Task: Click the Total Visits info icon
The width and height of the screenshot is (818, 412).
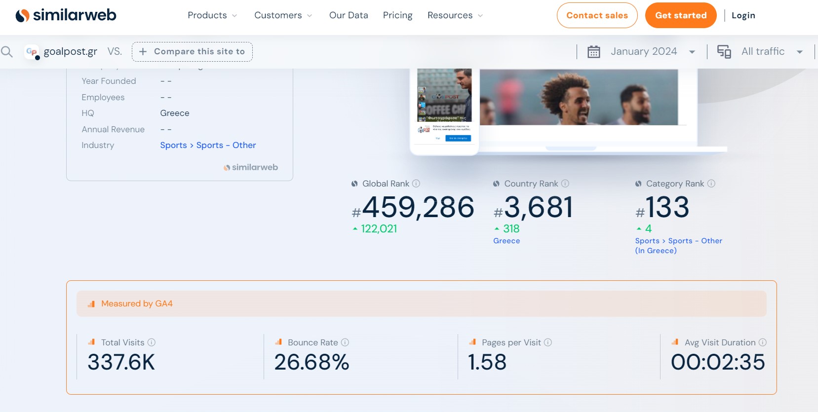Action: pos(152,342)
